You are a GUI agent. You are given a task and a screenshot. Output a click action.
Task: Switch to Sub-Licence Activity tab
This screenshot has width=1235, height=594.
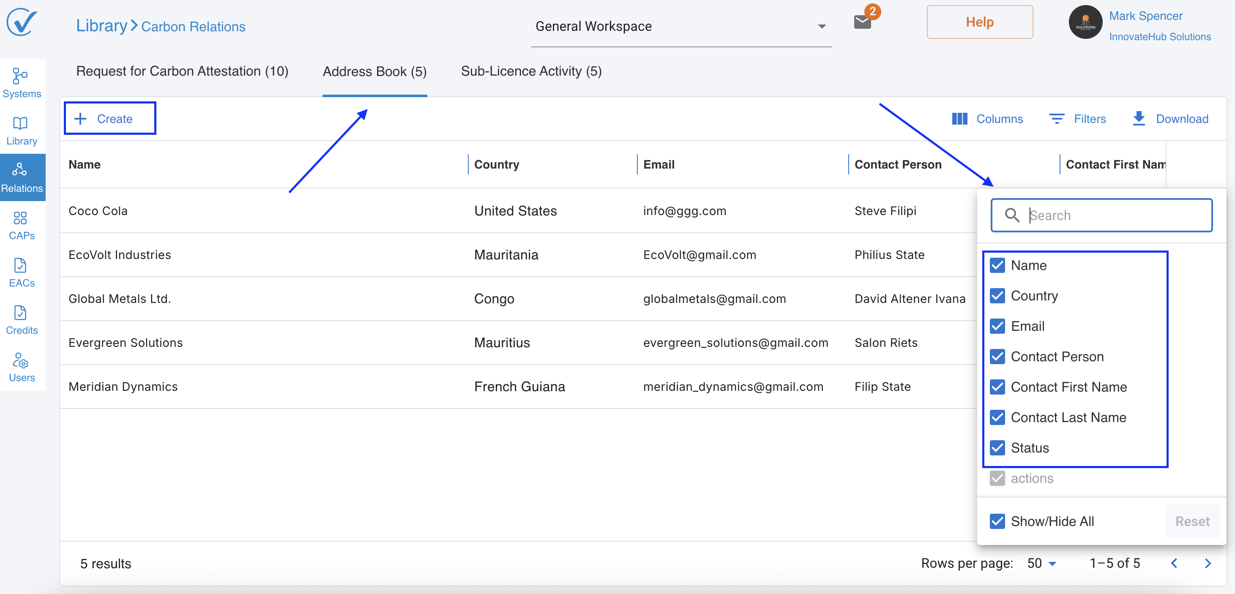pos(531,71)
